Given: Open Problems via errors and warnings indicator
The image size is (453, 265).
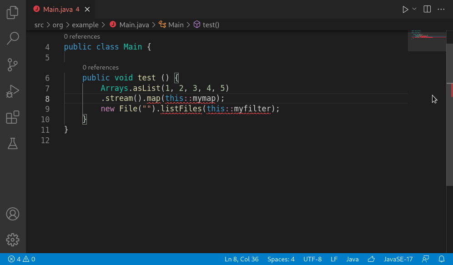Looking at the screenshot, I should (21, 259).
